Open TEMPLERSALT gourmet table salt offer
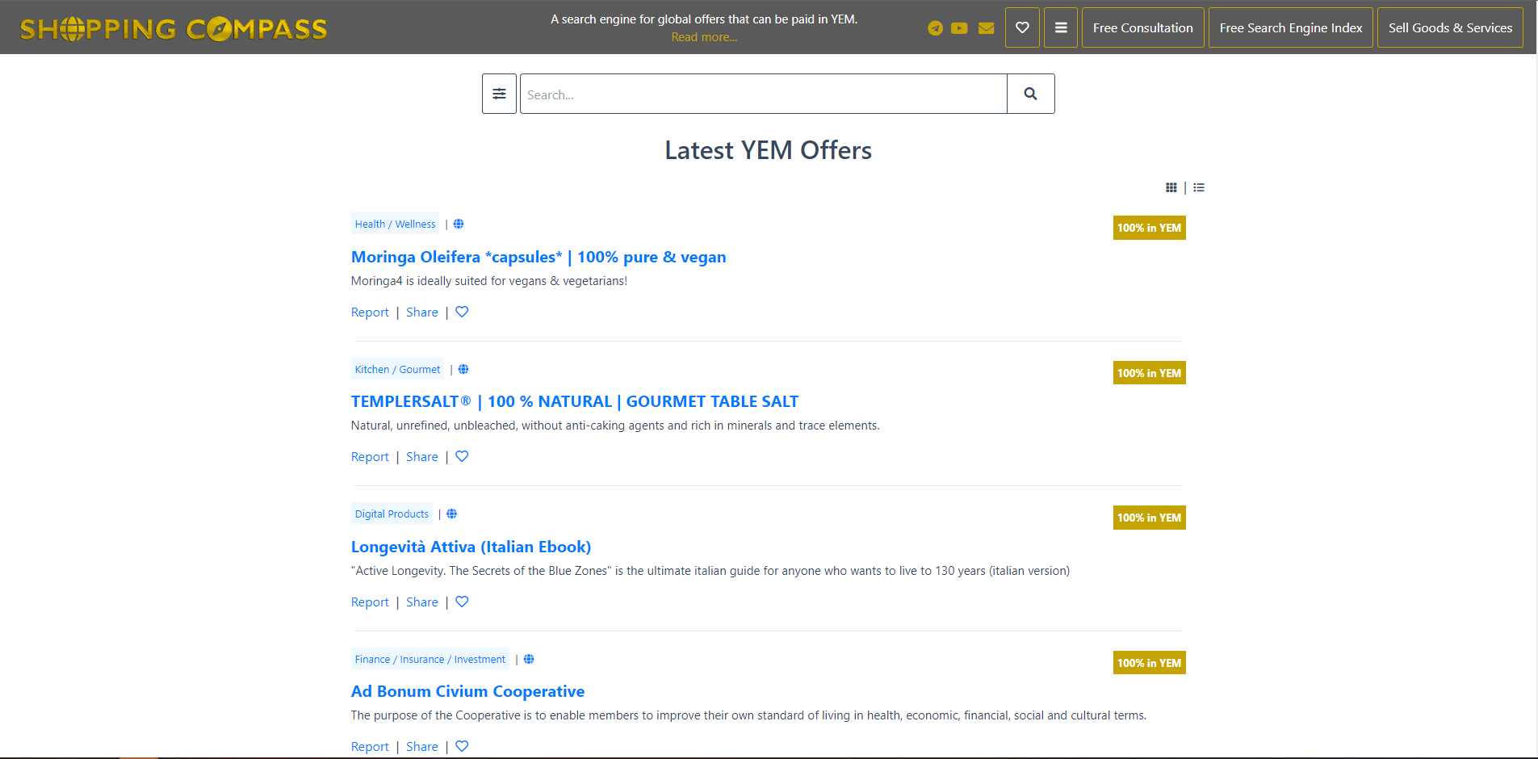Screen dimensions: 1538x759 click(575, 401)
